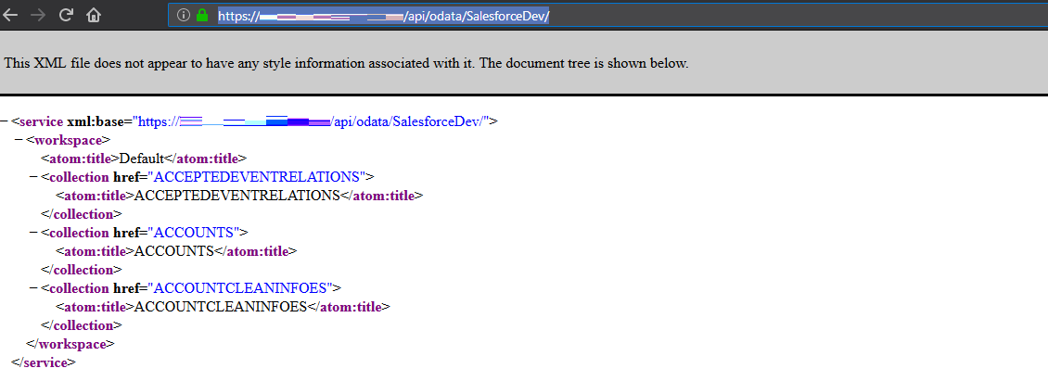Click the ACCOUNTS atom:title text
This screenshot has height=381, width=1048.
173,250
